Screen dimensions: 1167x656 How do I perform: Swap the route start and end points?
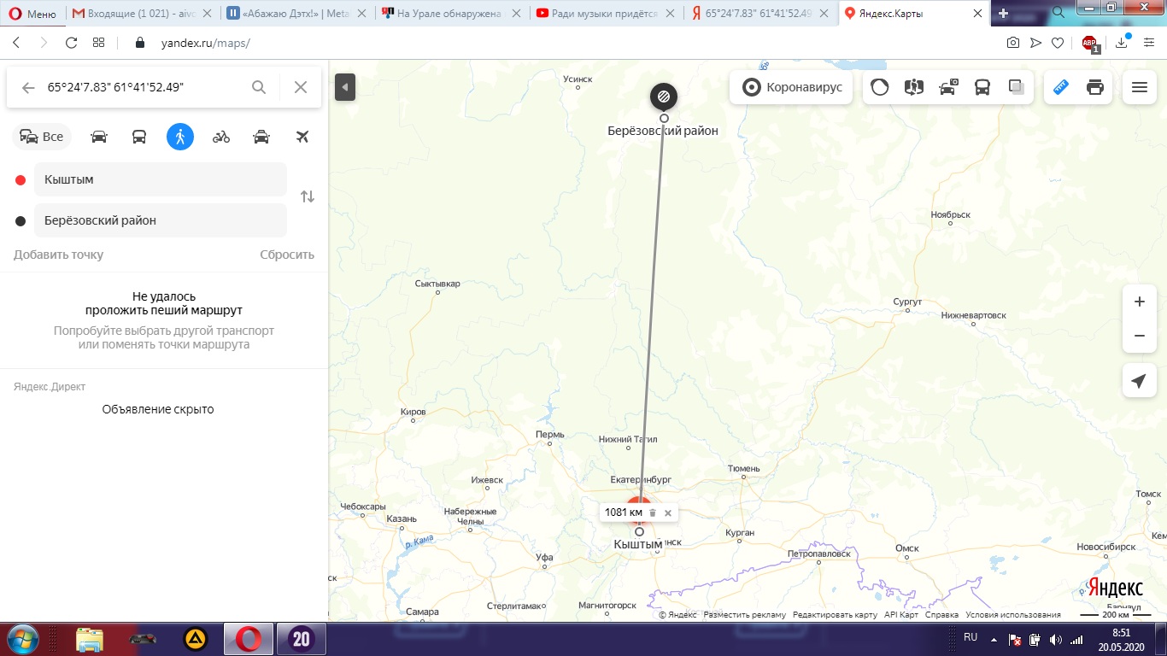coord(308,196)
